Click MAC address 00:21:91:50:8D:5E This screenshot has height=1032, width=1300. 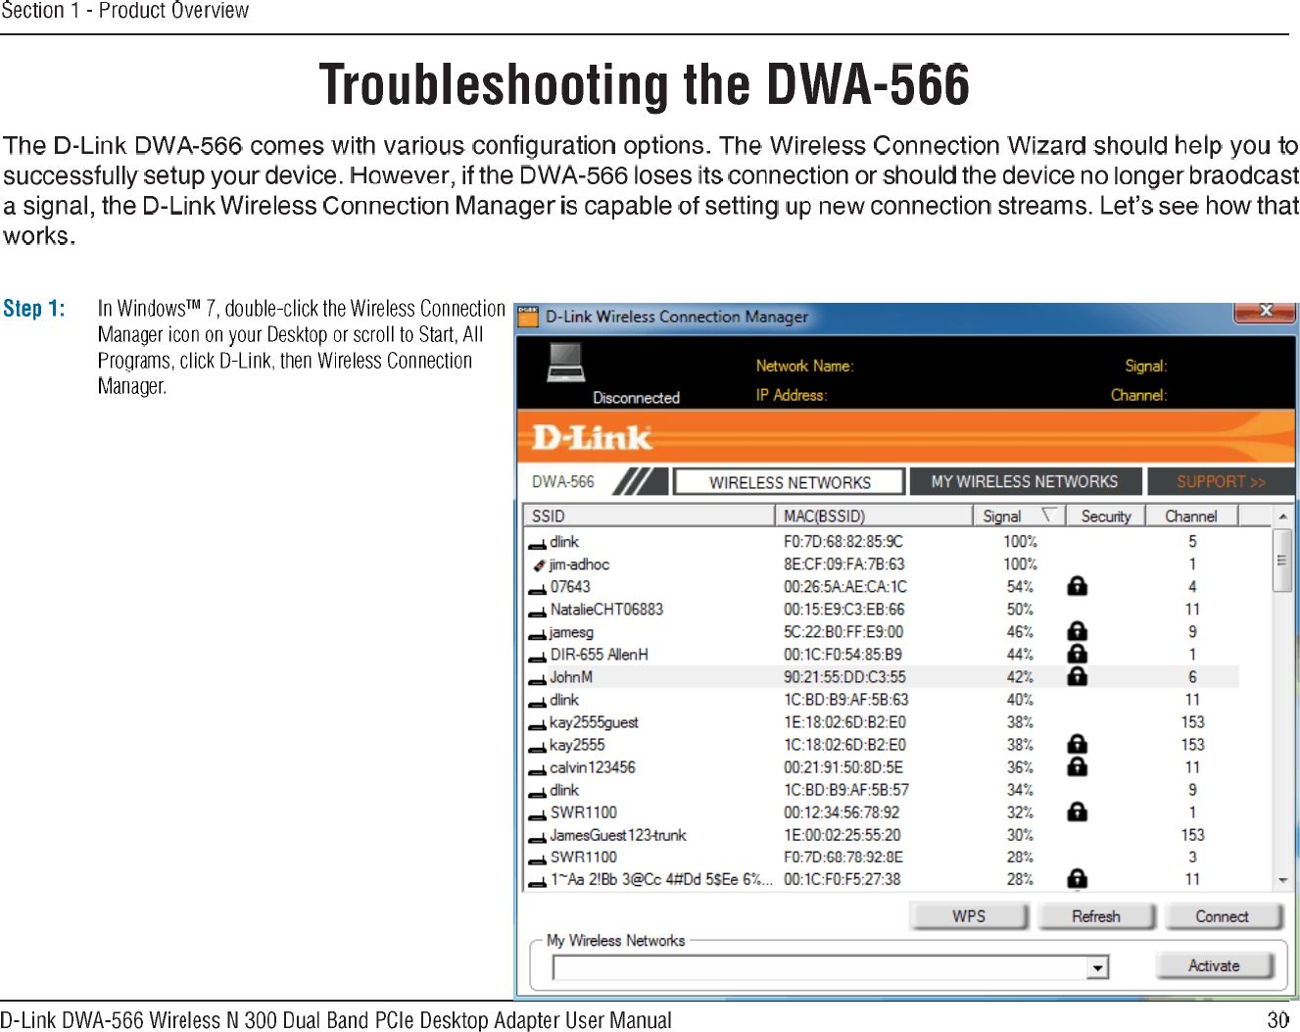pos(843,767)
